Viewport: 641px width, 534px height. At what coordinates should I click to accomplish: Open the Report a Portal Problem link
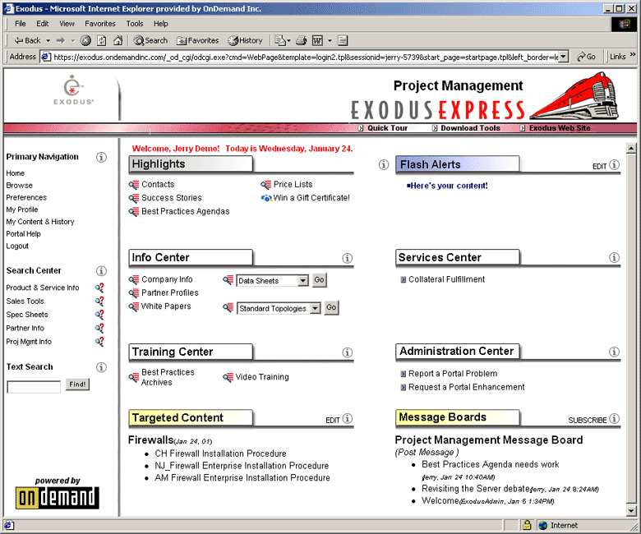click(x=453, y=374)
